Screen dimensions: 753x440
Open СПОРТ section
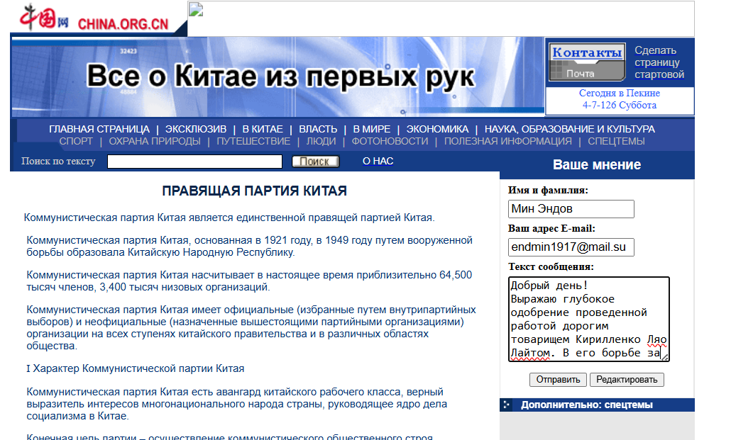coord(76,142)
